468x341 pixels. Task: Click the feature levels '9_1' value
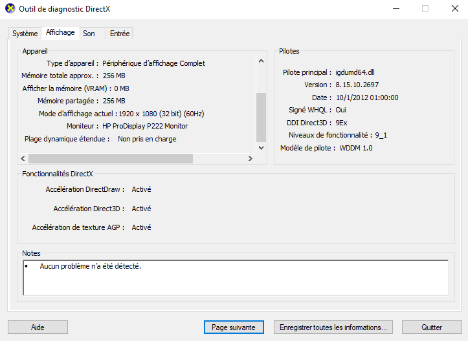coord(381,135)
